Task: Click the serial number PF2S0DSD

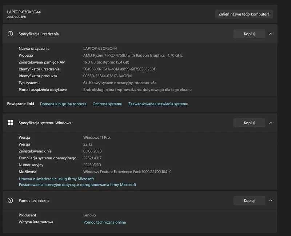Action: [x=92, y=165]
